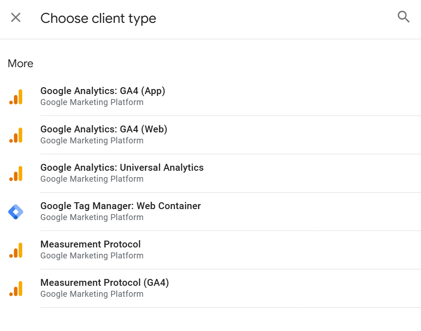421x331 pixels.
Task: Pick Measurement Protocol (GA4) client type
Action: pyautogui.click(x=210, y=289)
